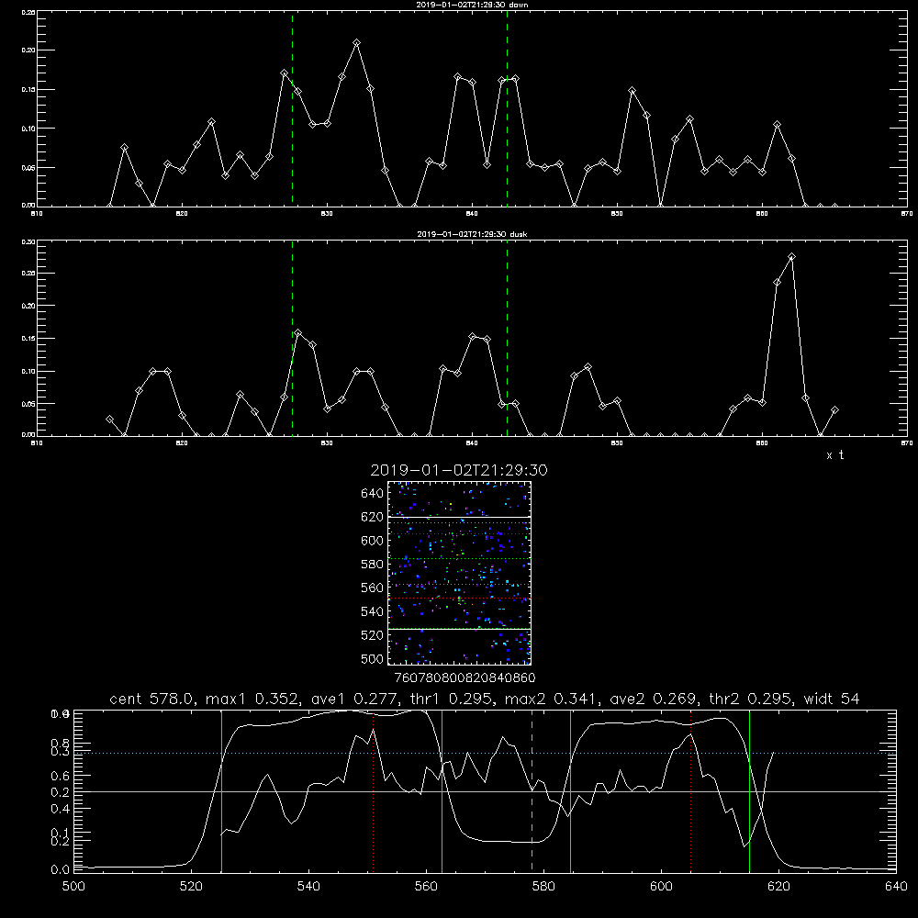Click the "520" x-axis label of bottom plot

point(191,887)
